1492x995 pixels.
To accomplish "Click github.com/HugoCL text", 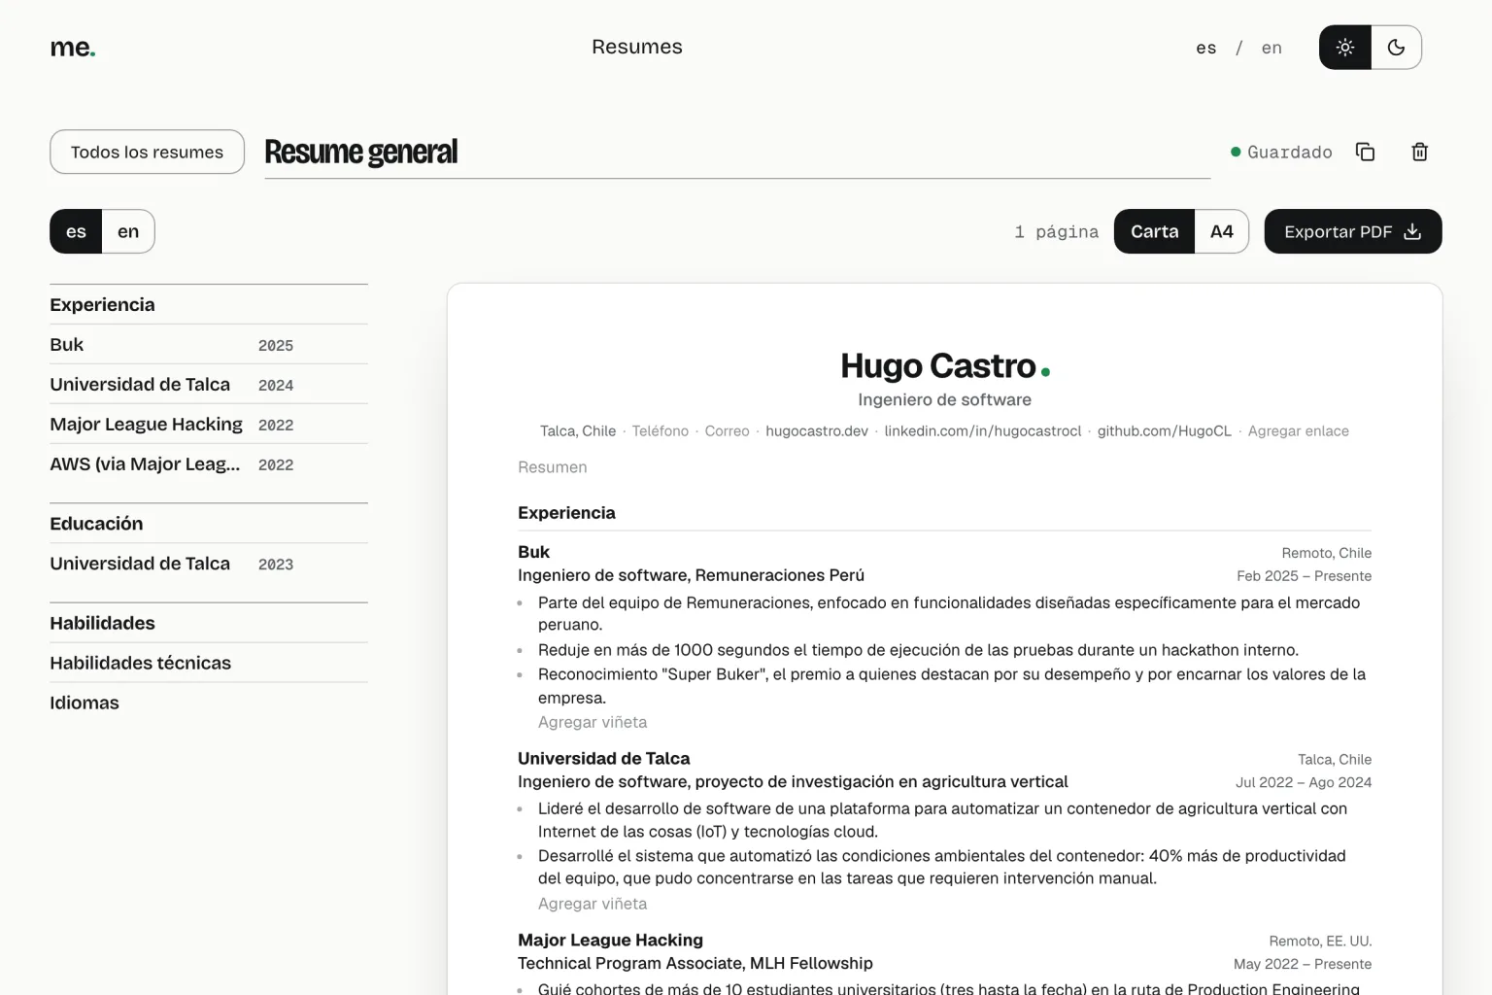I will pos(1165,430).
